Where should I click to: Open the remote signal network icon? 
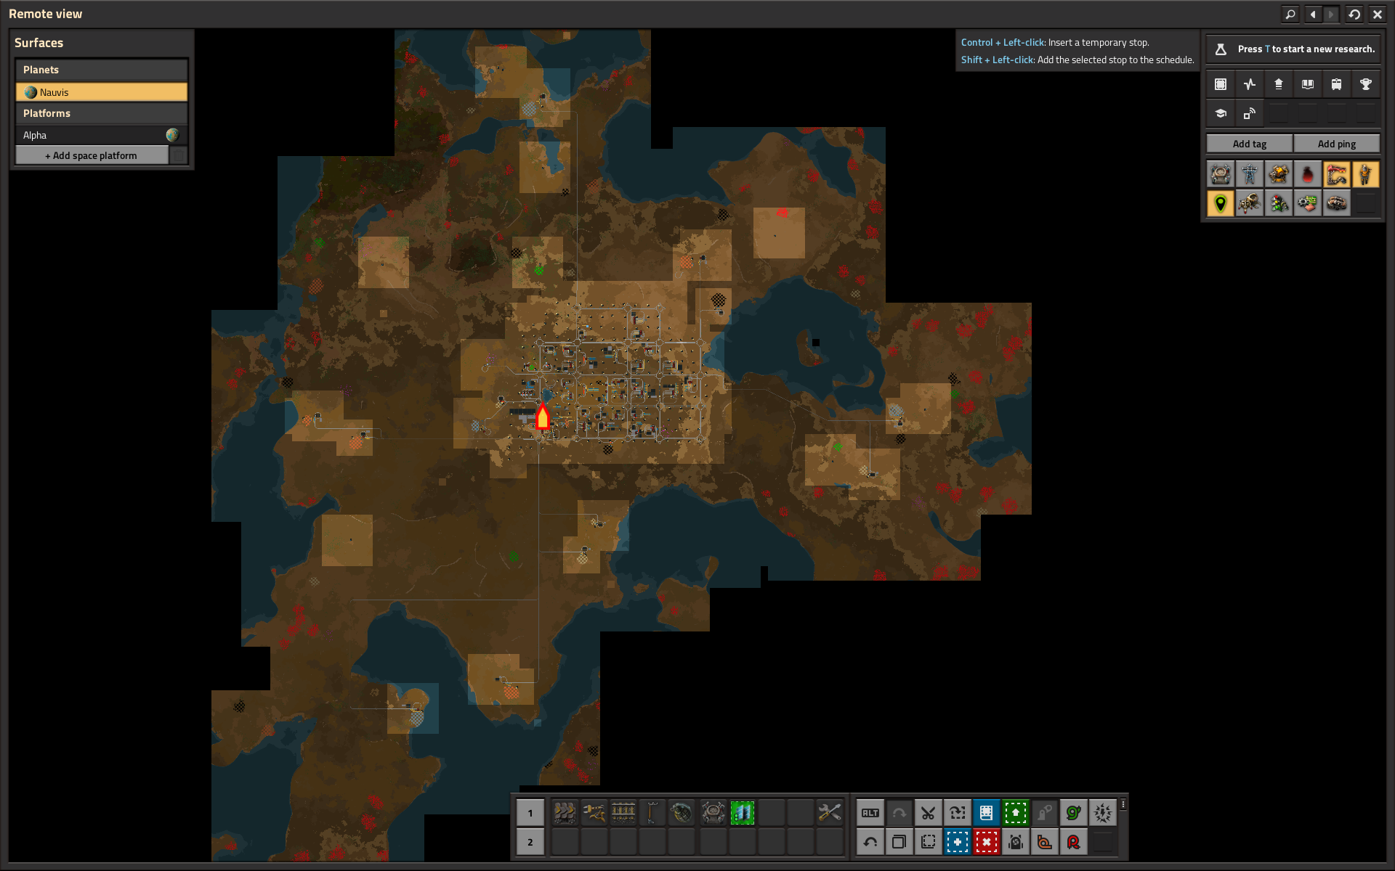(1250, 113)
